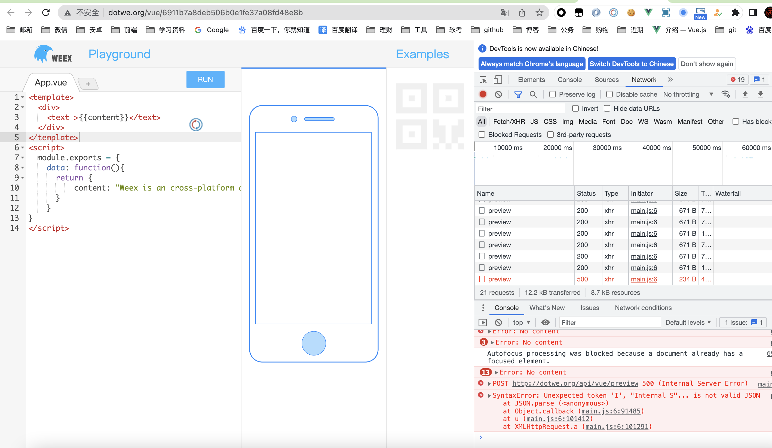Click the record stop icon in Network panel

[483, 95]
